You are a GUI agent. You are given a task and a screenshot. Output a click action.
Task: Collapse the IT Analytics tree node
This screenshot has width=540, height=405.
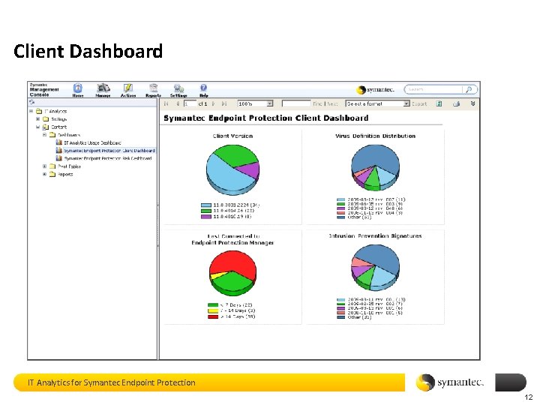click(31, 111)
